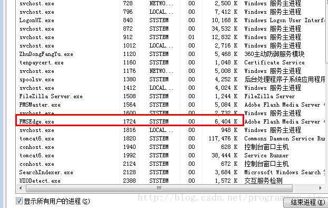Click PID cell 1724

coord(129,121)
